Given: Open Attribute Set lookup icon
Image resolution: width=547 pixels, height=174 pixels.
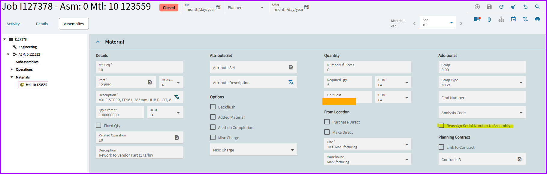Looking at the screenshot, I should pyautogui.click(x=291, y=67).
